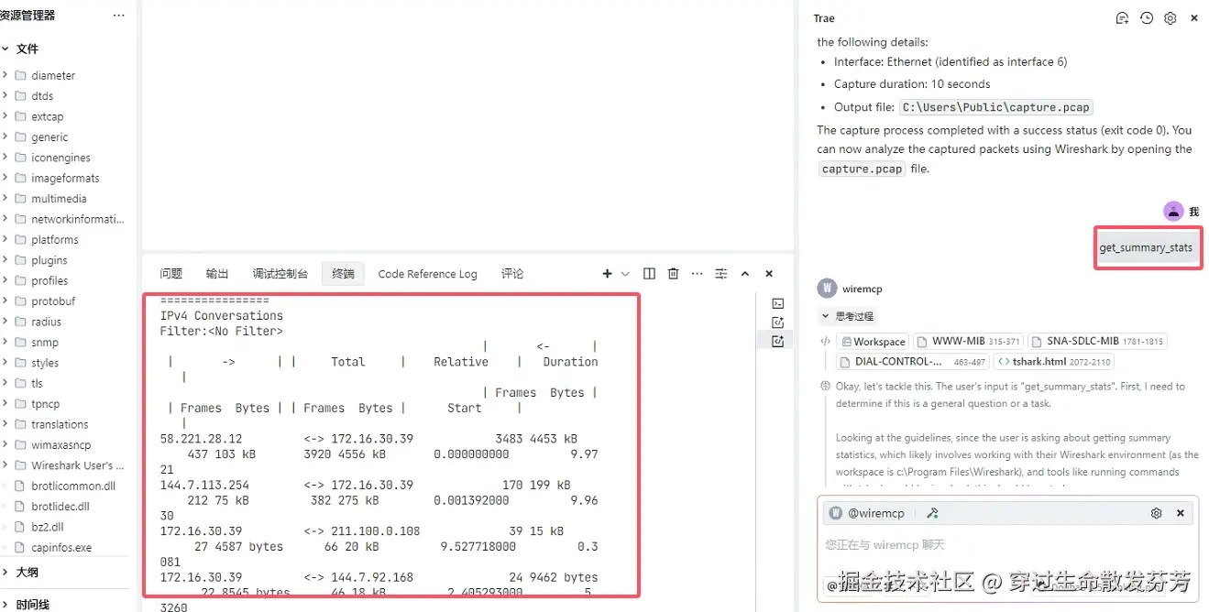Switch to the 输出 tab

click(216, 273)
